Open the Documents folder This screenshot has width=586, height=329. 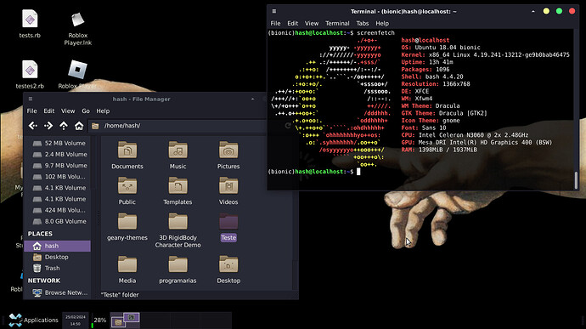pyautogui.click(x=127, y=156)
